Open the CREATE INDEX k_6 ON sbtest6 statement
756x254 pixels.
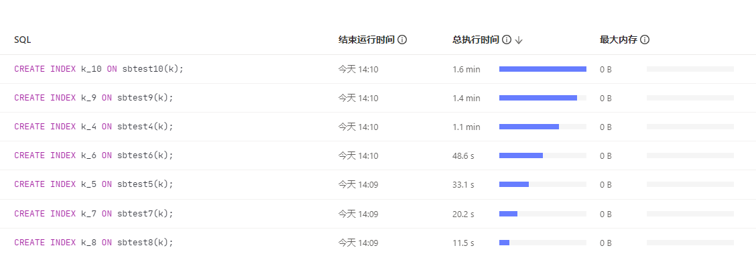pos(94,155)
